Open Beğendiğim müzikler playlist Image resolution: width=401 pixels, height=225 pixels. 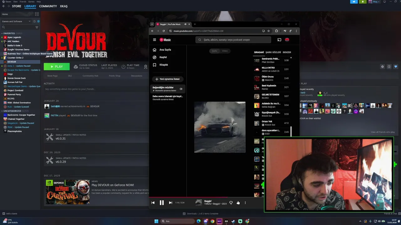pos(168,89)
